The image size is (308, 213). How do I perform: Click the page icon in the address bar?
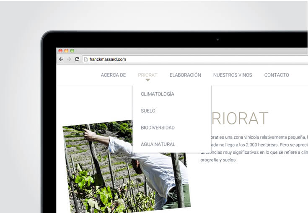(x=85, y=59)
